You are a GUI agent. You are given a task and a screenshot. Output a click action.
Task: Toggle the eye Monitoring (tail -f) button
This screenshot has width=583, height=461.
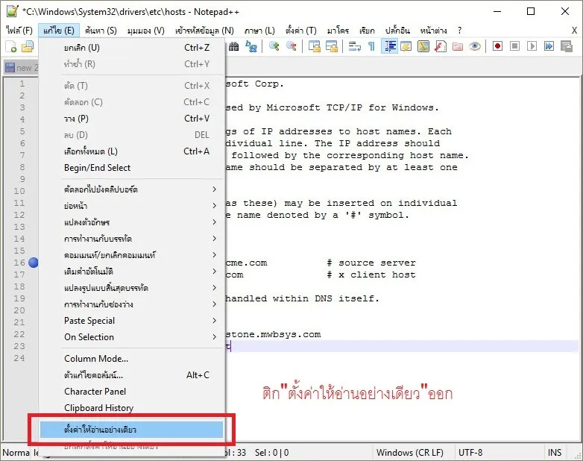(x=475, y=46)
